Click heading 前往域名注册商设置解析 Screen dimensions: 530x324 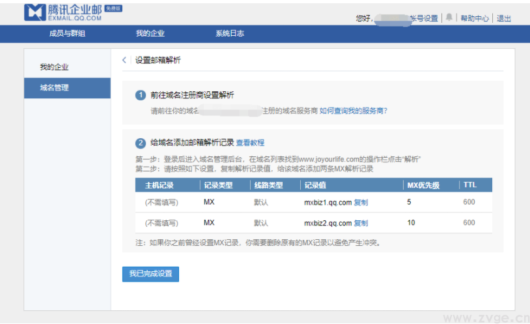pos(192,95)
